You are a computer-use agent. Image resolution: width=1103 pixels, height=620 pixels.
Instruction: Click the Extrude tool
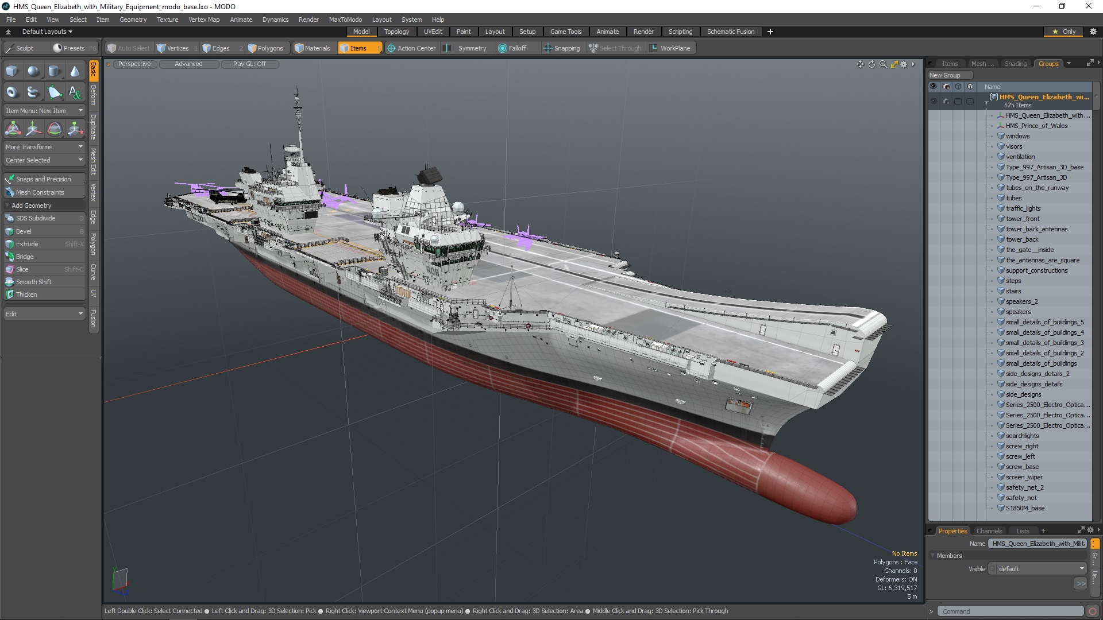click(44, 244)
